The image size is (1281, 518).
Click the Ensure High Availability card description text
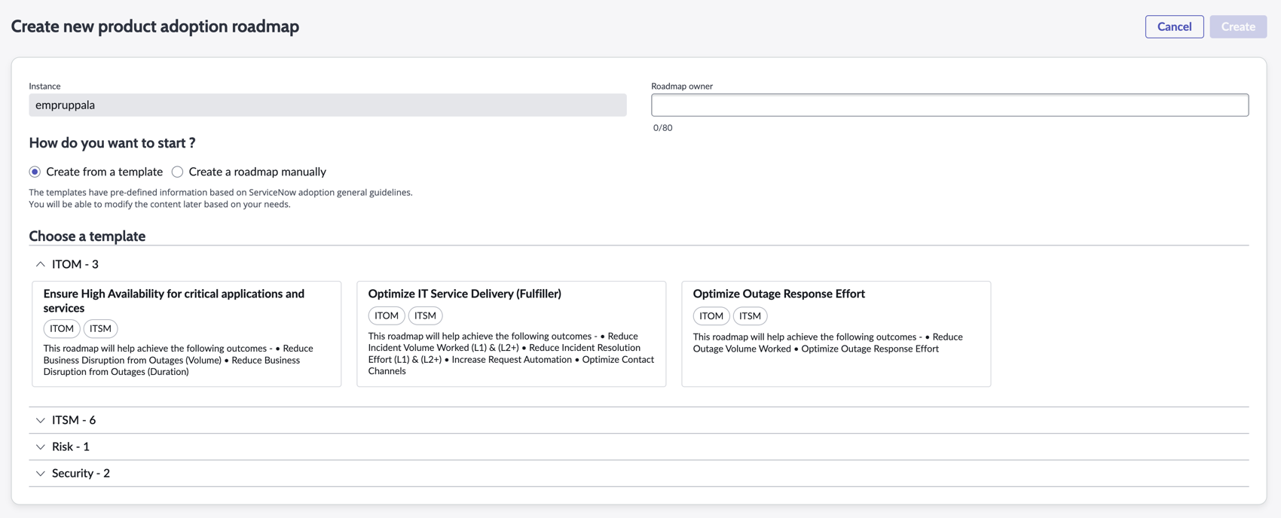coord(179,360)
